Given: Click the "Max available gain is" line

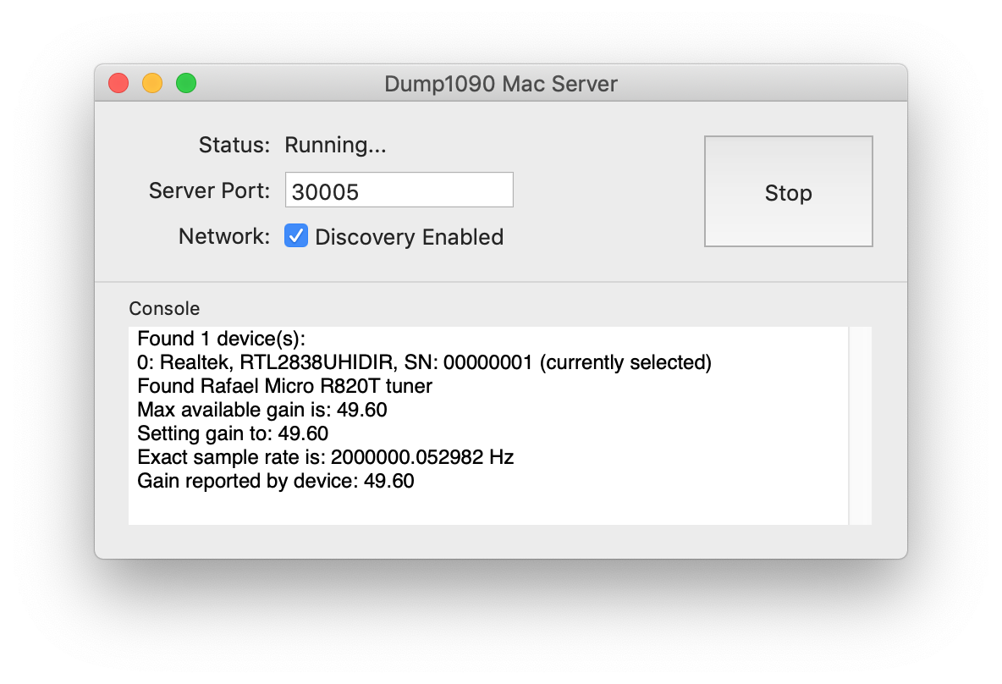Looking at the screenshot, I should [262, 411].
